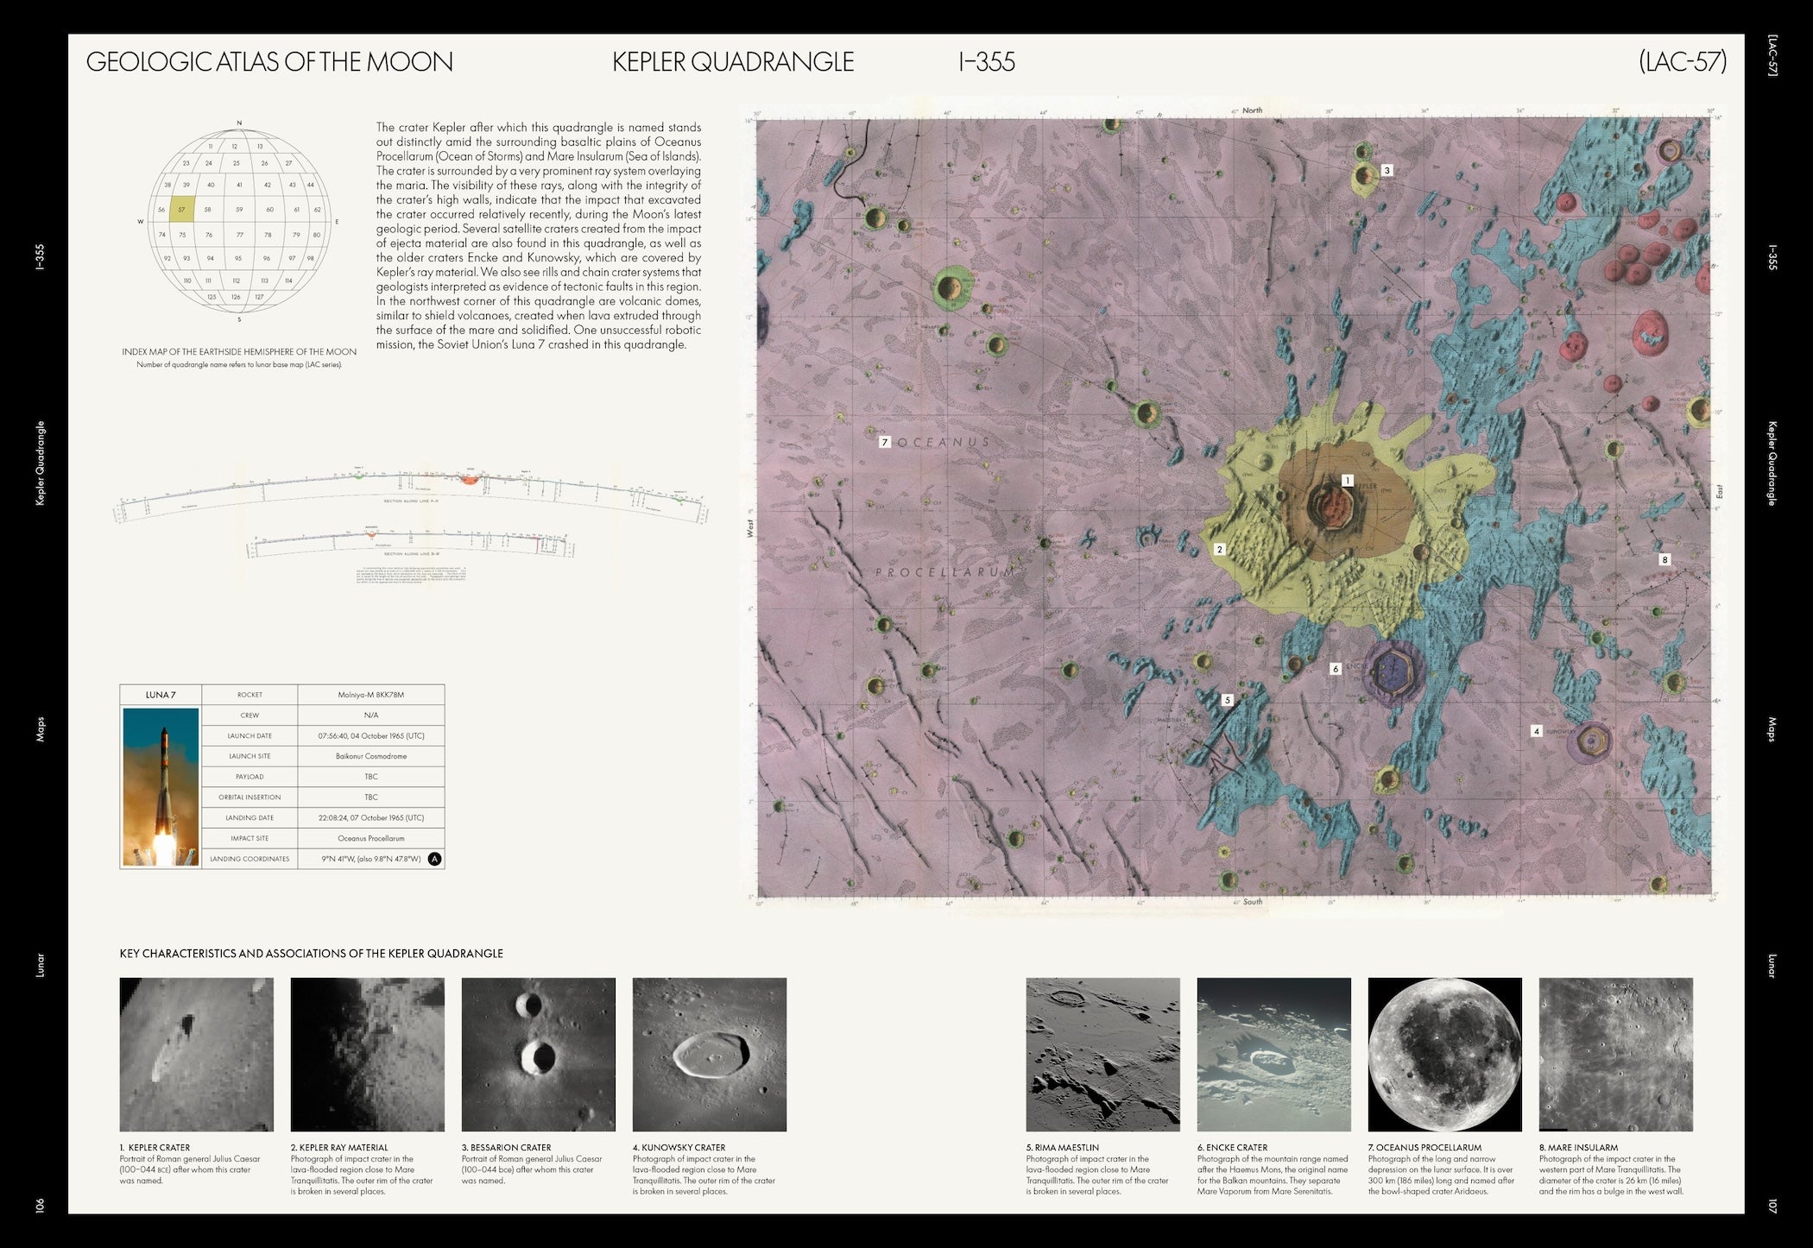Open the Kunowsky Crater photo thumbnail
This screenshot has width=1813, height=1248.
[710, 1055]
